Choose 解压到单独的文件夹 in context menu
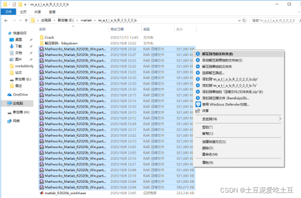Viewport: 301px width, 198px height. click(x=239, y=67)
